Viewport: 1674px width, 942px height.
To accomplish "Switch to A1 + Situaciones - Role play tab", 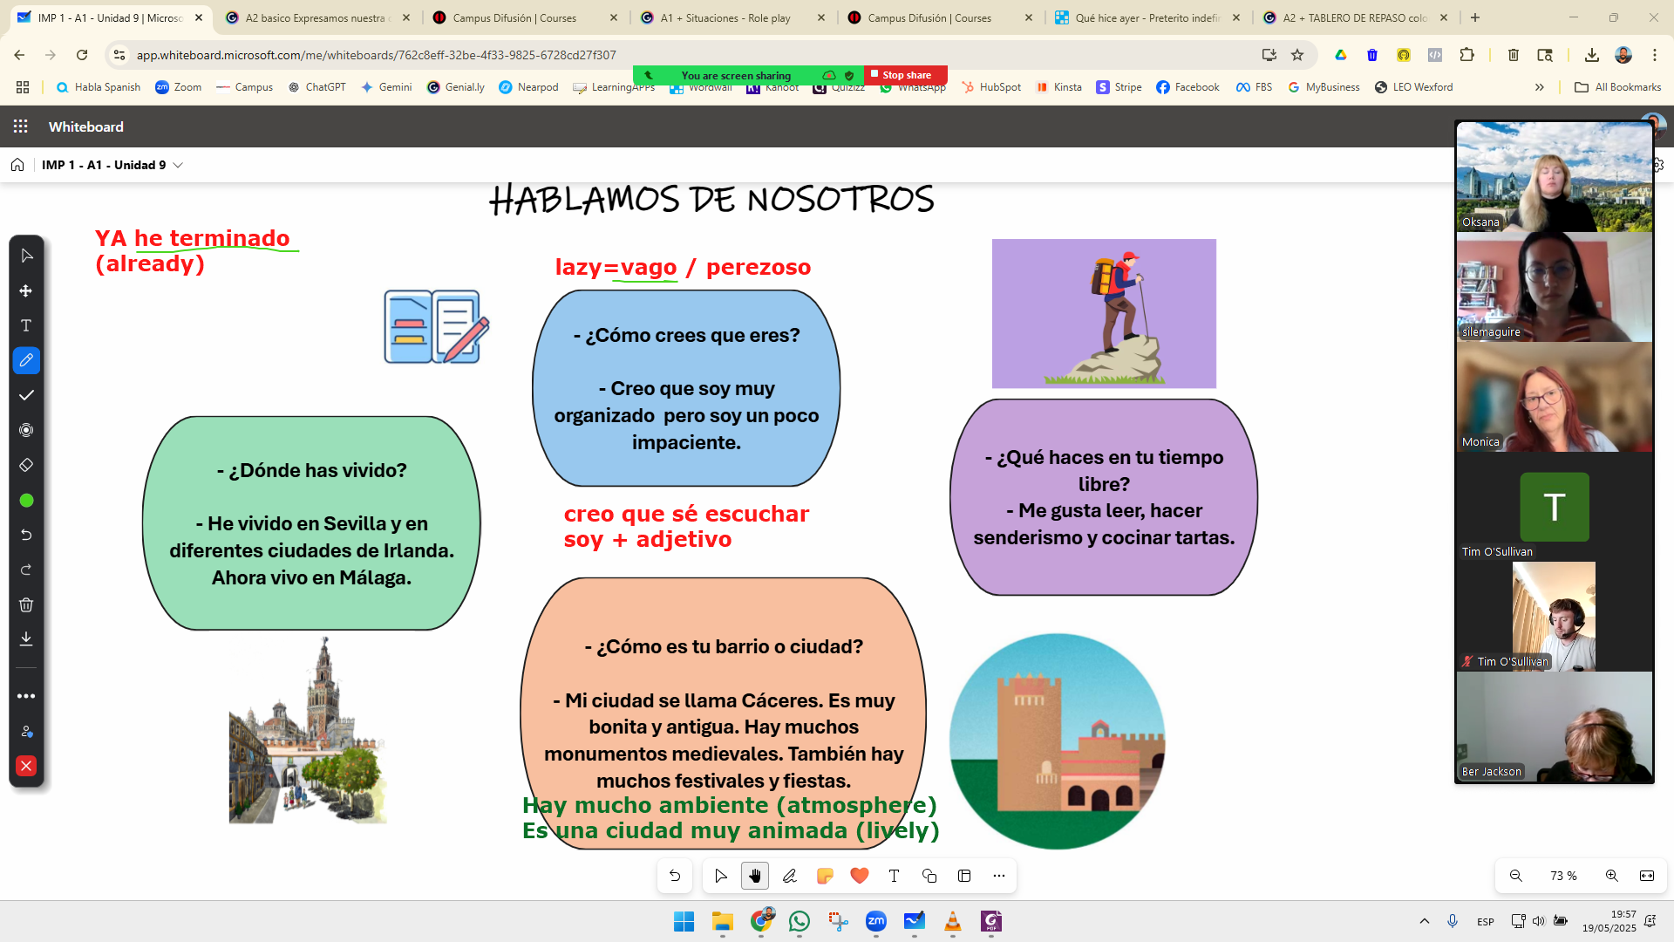I will [732, 17].
